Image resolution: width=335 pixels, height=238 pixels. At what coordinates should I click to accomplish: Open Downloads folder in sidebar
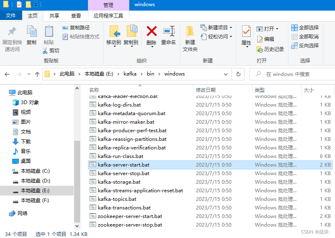22,142
